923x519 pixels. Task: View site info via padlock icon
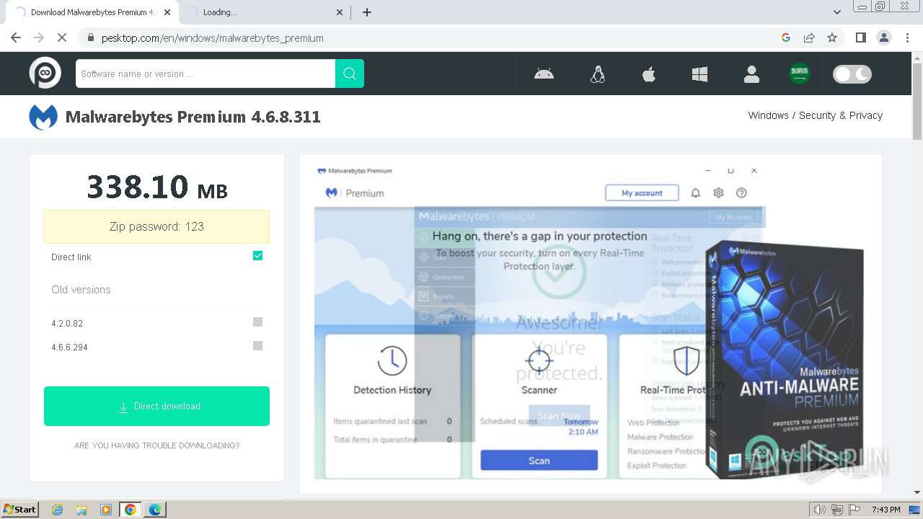pos(90,37)
